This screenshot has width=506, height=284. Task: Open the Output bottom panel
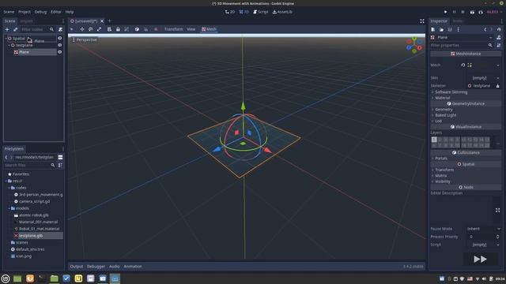point(77,267)
